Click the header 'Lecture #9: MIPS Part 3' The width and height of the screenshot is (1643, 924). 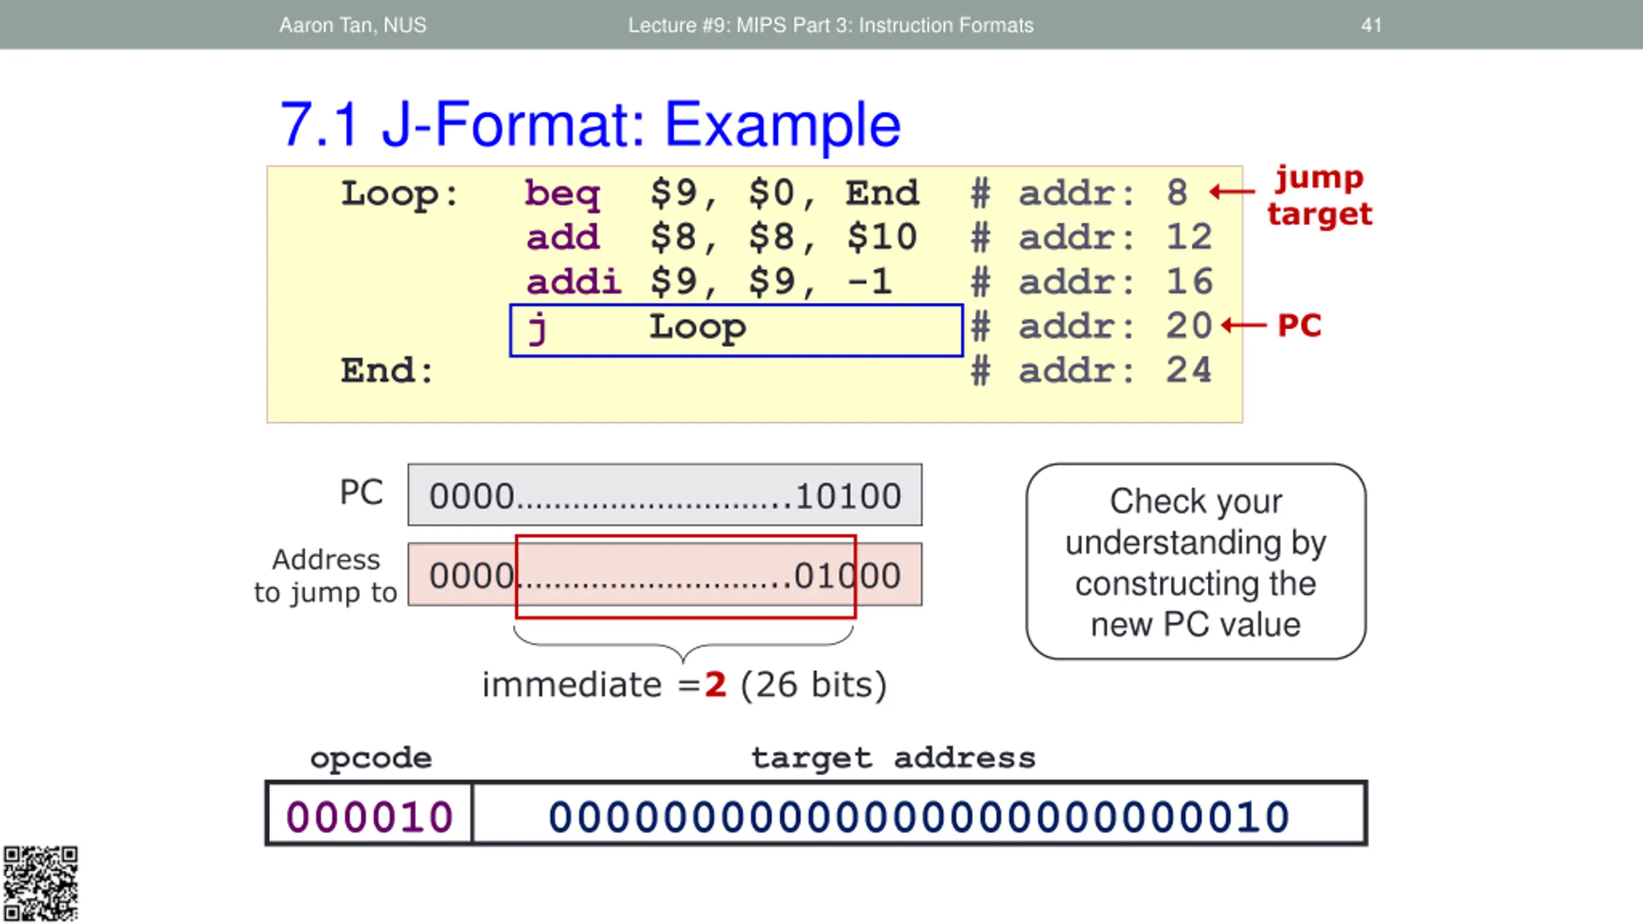[830, 25]
